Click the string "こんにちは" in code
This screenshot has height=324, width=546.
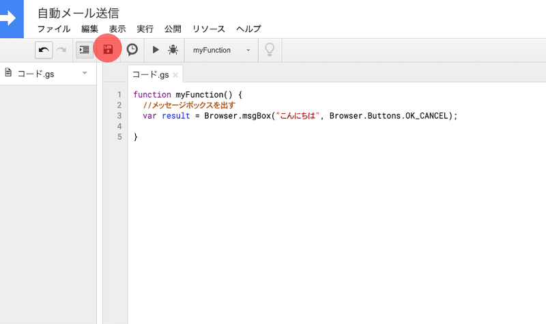click(x=298, y=115)
